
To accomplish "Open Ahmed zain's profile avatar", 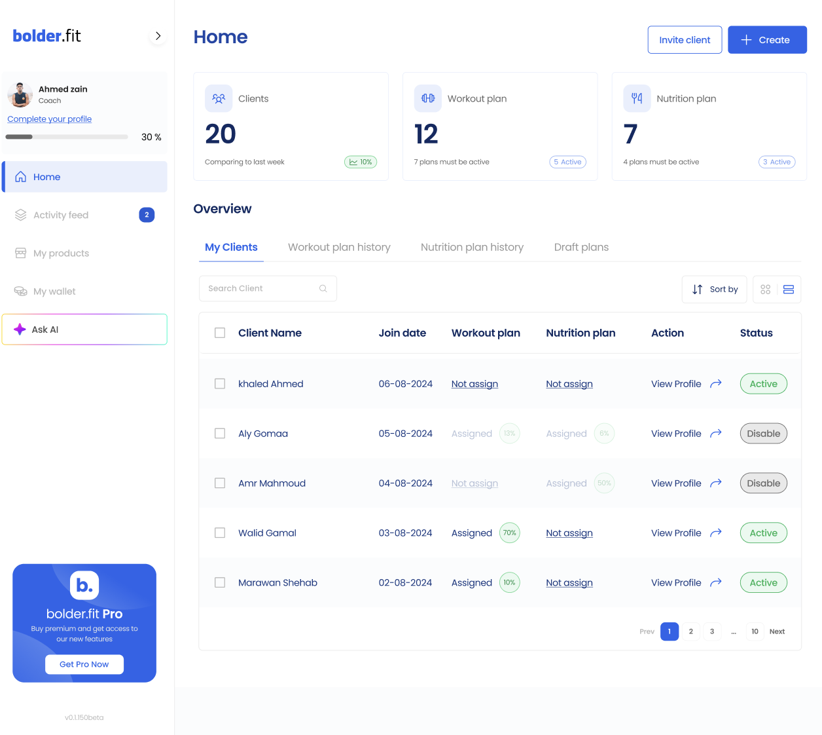I will click(x=20, y=95).
